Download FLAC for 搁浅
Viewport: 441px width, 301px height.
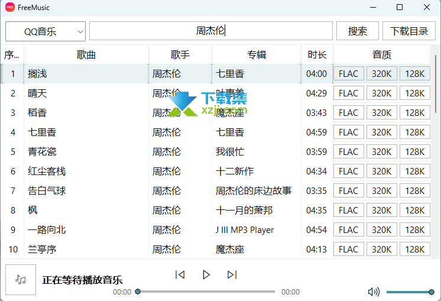(x=349, y=74)
